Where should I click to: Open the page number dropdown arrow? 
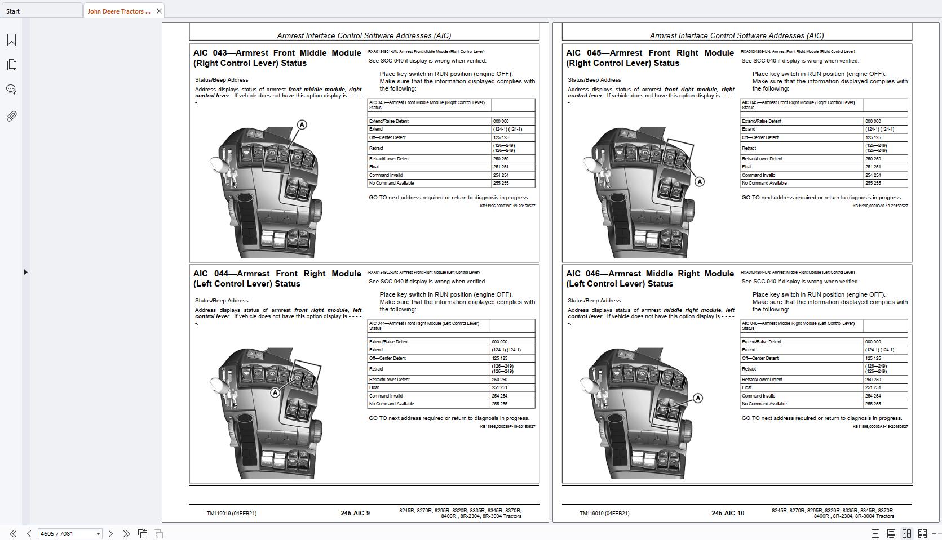pyautogui.click(x=98, y=533)
